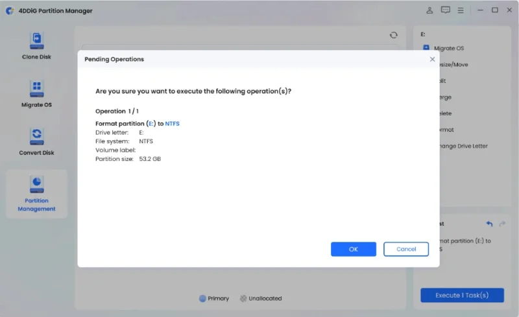Click the Merge option in the right panel

[x=446, y=97]
